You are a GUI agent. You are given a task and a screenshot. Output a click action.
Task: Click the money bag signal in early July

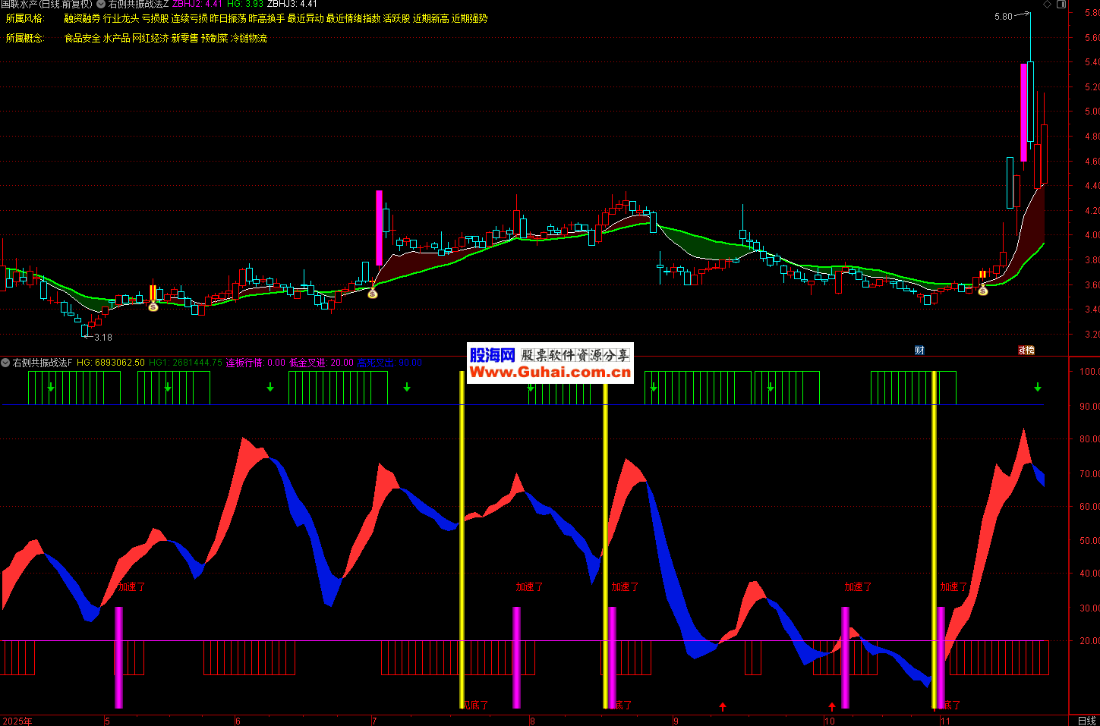(373, 293)
